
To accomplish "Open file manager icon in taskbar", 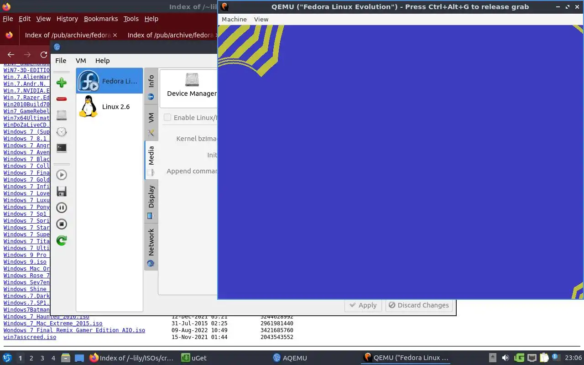I will pos(66,358).
